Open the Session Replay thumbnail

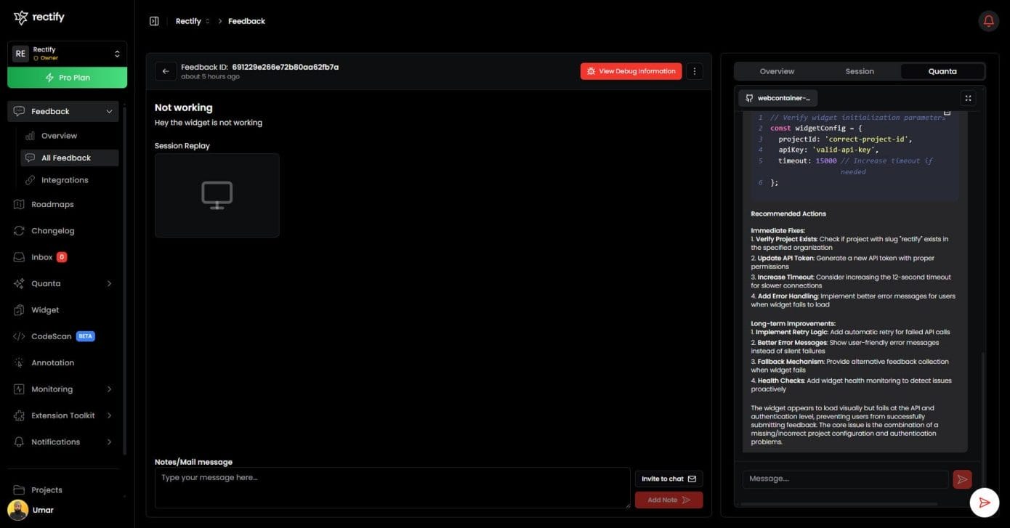[x=217, y=195]
